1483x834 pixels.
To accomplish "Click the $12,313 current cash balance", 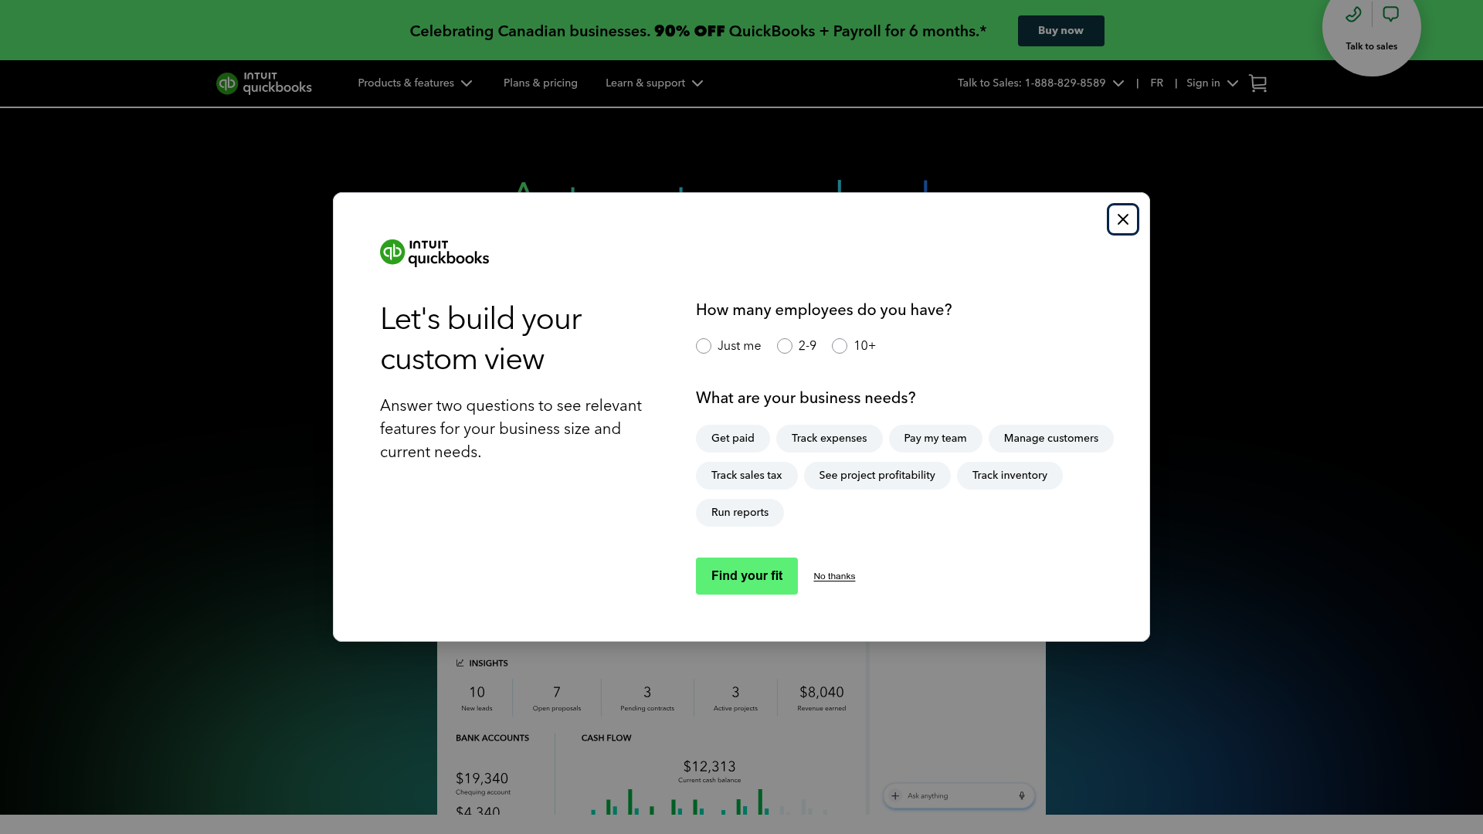I will (709, 767).
